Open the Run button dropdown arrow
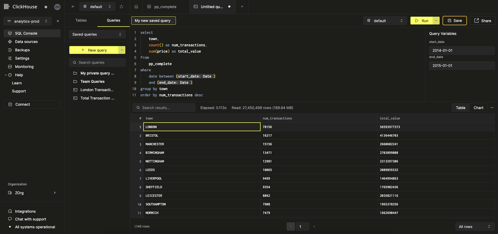498x234 pixels. pyautogui.click(x=436, y=21)
